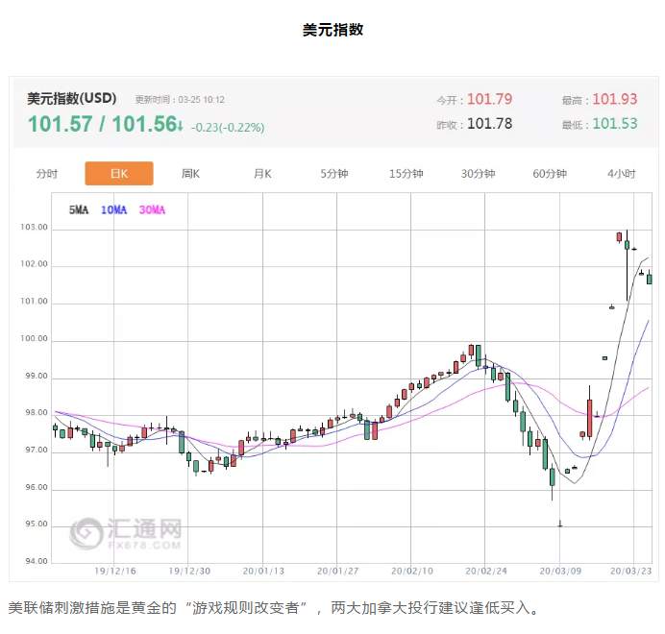Switch to the 分时 chart tab
Viewport: 665px width, 634px height.
coord(47,174)
